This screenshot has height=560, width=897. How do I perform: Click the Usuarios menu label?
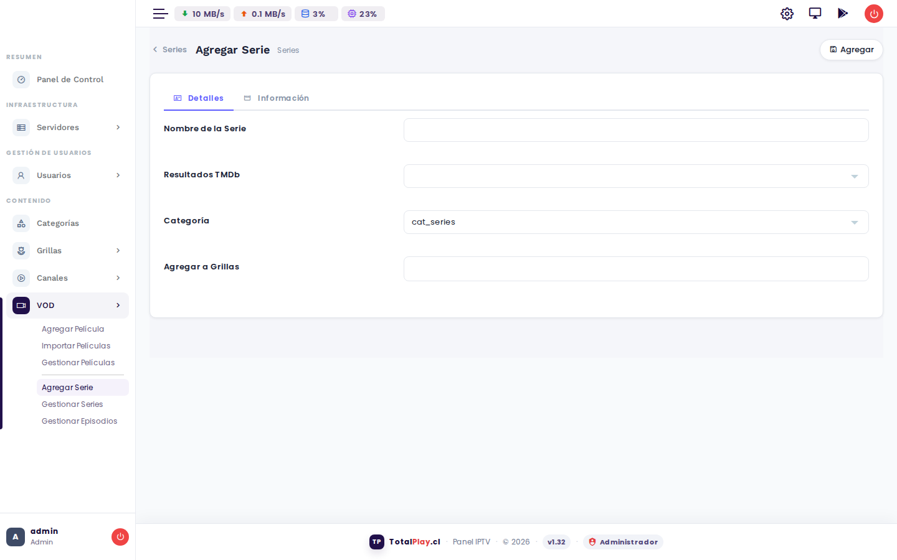pos(54,175)
